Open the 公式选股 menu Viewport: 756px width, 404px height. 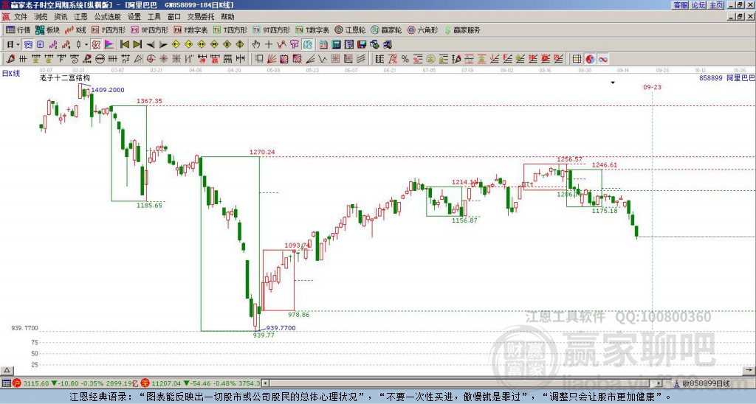click(108, 17)
